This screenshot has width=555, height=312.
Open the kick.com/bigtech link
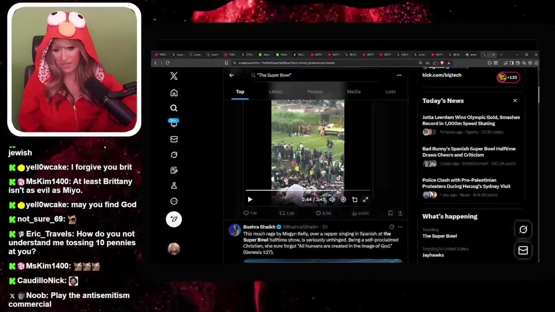(442, 75)
